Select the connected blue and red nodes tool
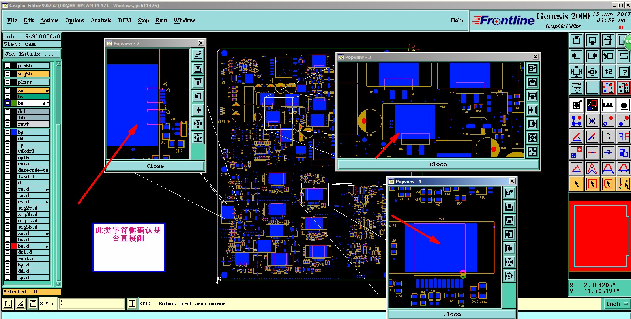The width and height of the screenshot is (631, 319). (577, 121)
